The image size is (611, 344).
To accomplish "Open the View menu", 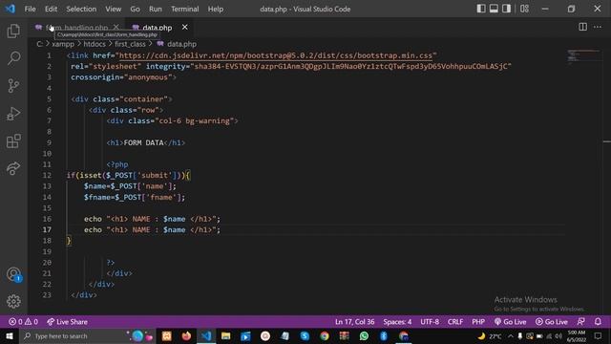I will [113, 9].
